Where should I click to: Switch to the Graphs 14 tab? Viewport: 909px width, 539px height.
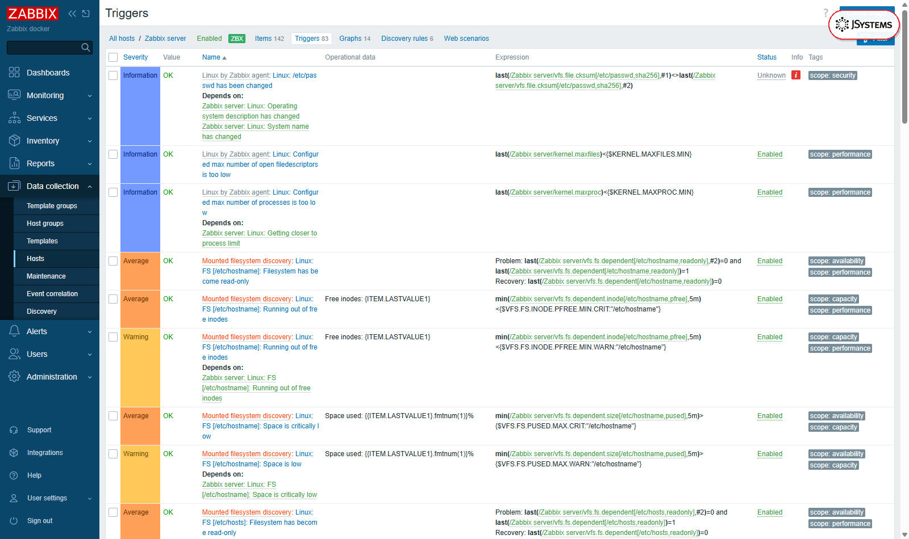[x=355, y=39]
